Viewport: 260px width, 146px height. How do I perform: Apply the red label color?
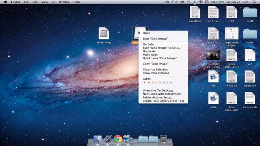pos(149,82)
